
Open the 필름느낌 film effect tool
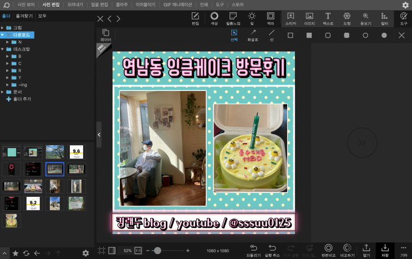(x=233, y=19)
